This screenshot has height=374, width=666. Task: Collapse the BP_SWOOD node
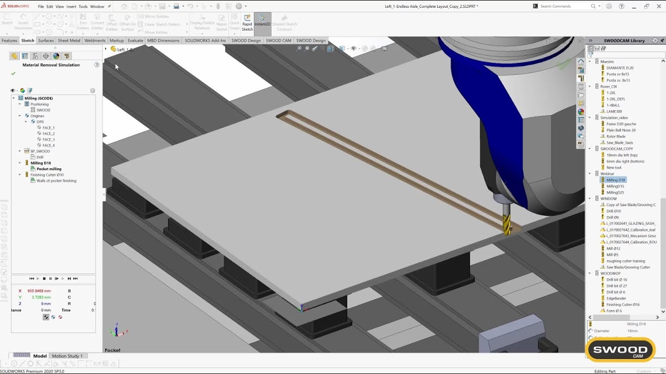coord(20,151)
